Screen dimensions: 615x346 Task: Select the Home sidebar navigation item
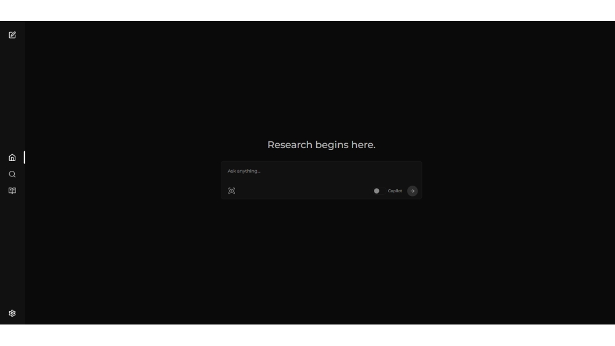[x=12, y=158]
